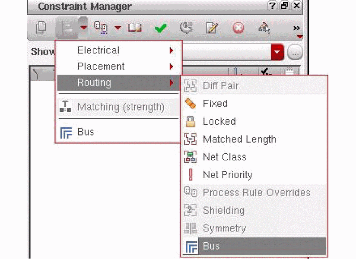356x259 pixels.
Task: Select the highlighted Routing menu entry
Action: click(x=119, y=82)
